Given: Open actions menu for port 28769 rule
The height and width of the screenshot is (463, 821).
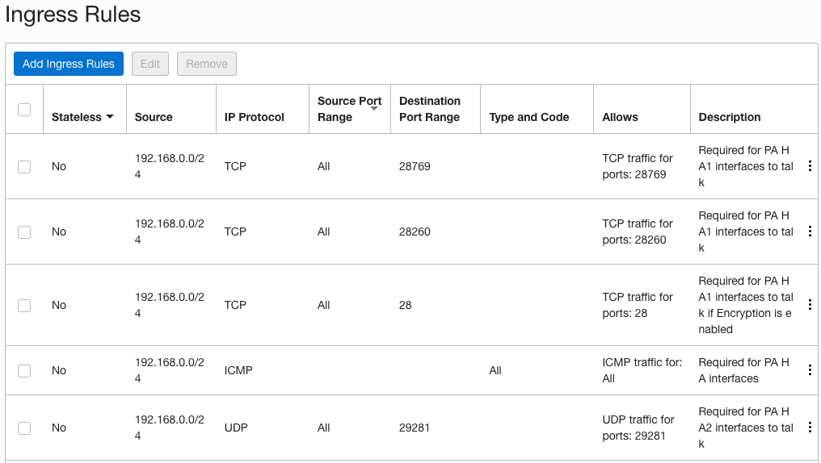Looking at the screenshot, I should [810, 166].
